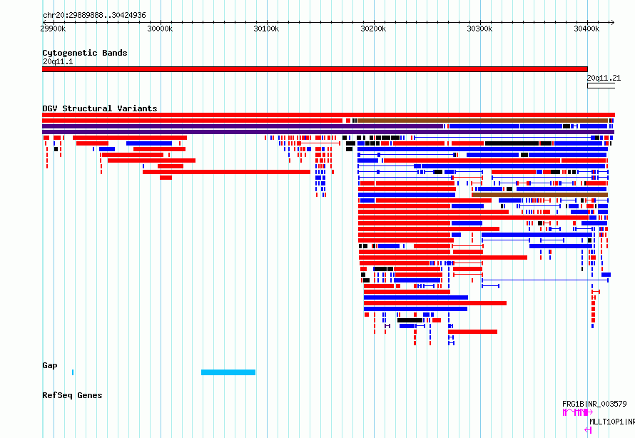Select the magenta FRG1B gene glyph
This screenshot has height=438, width=635.
pyautogui.click(x=578, y=412)
